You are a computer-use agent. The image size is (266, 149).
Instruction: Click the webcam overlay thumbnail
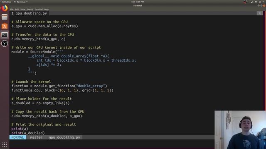click(x=240, y=130)
